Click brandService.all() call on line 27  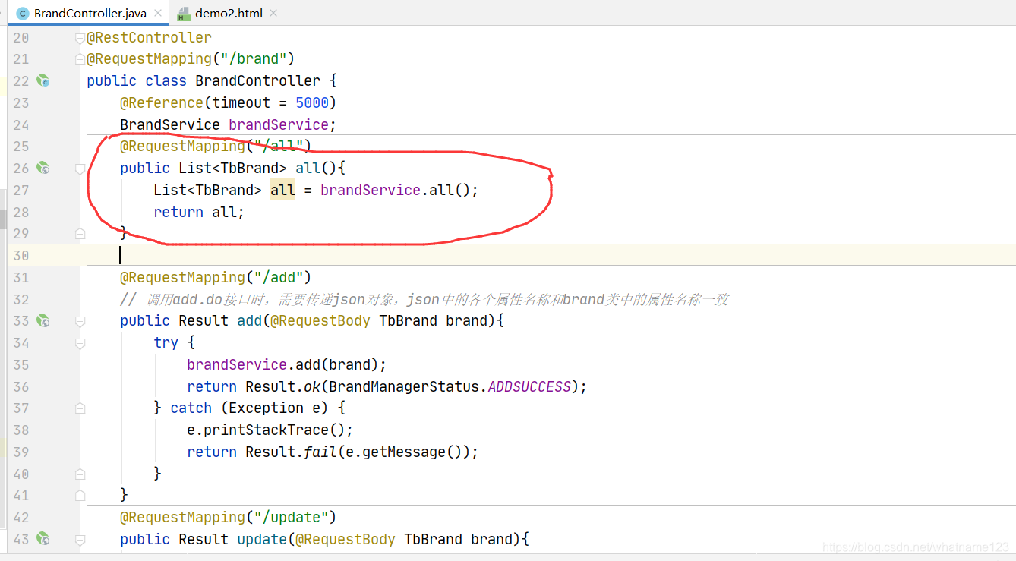coord(399,190)
